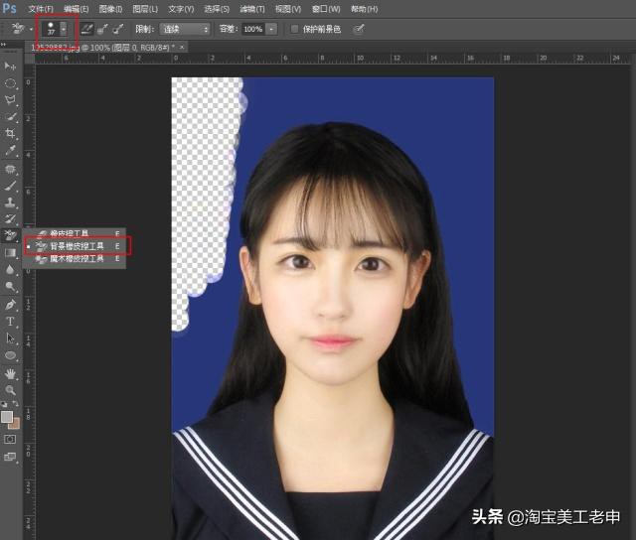Open the 限制 dropdown showing 连续

pos(185,30)
